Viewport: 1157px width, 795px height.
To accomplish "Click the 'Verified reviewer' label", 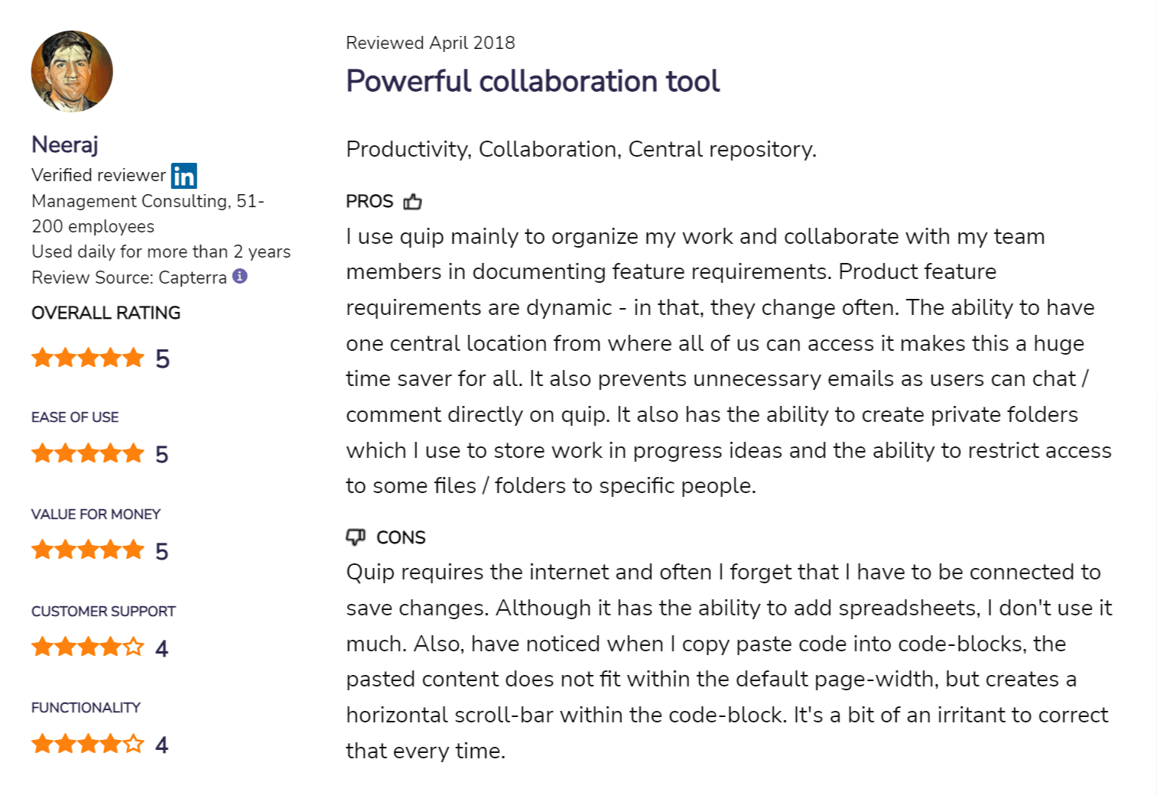I will [x=99, y=175].
